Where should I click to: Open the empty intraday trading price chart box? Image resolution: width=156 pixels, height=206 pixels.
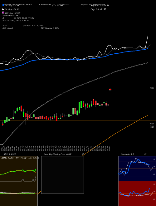pos(62,175)
